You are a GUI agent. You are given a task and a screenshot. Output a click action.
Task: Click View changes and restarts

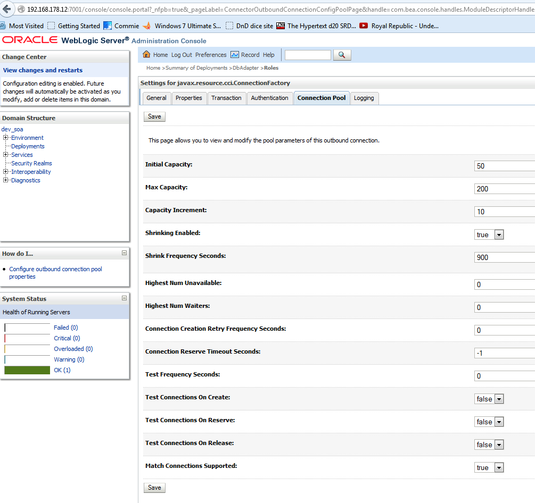(x=43, y=70)
